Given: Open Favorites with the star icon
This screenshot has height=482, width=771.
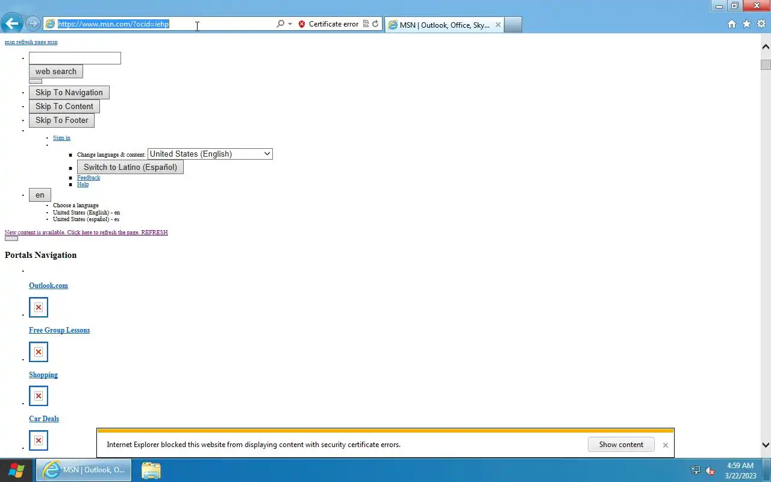Looking at the screenshot, I should click(747, 24).
